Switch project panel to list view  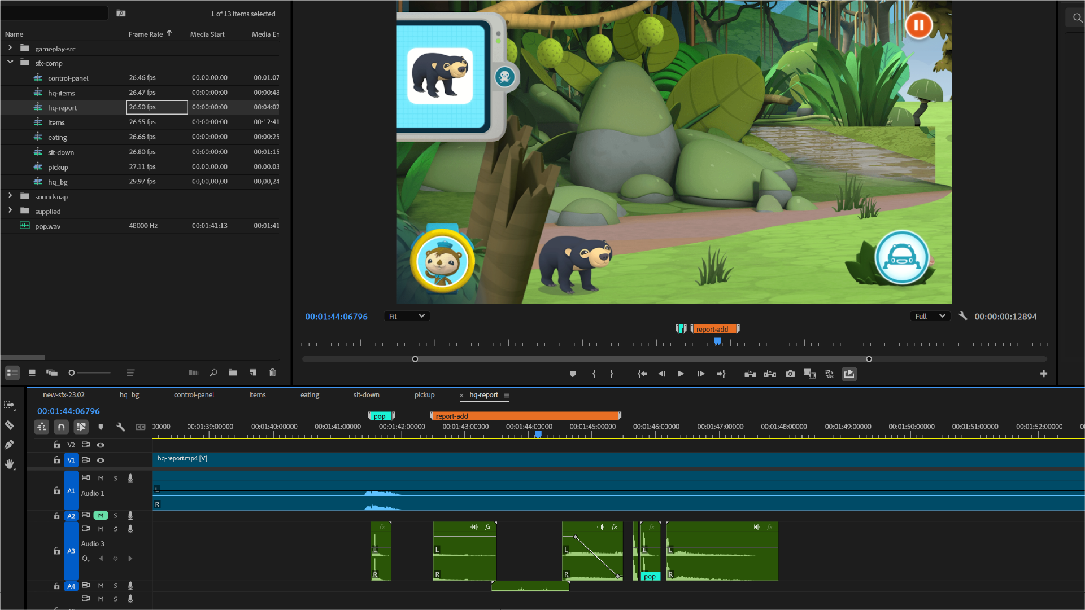(x=12, y=373)
